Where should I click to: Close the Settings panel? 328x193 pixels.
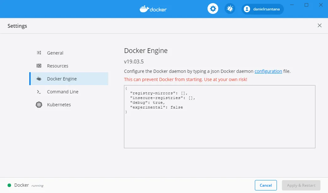[x=319, y=26]
